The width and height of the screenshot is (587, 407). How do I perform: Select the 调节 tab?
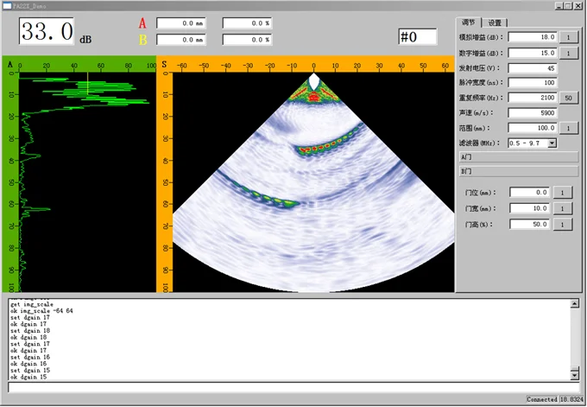[x=469, y=22]
